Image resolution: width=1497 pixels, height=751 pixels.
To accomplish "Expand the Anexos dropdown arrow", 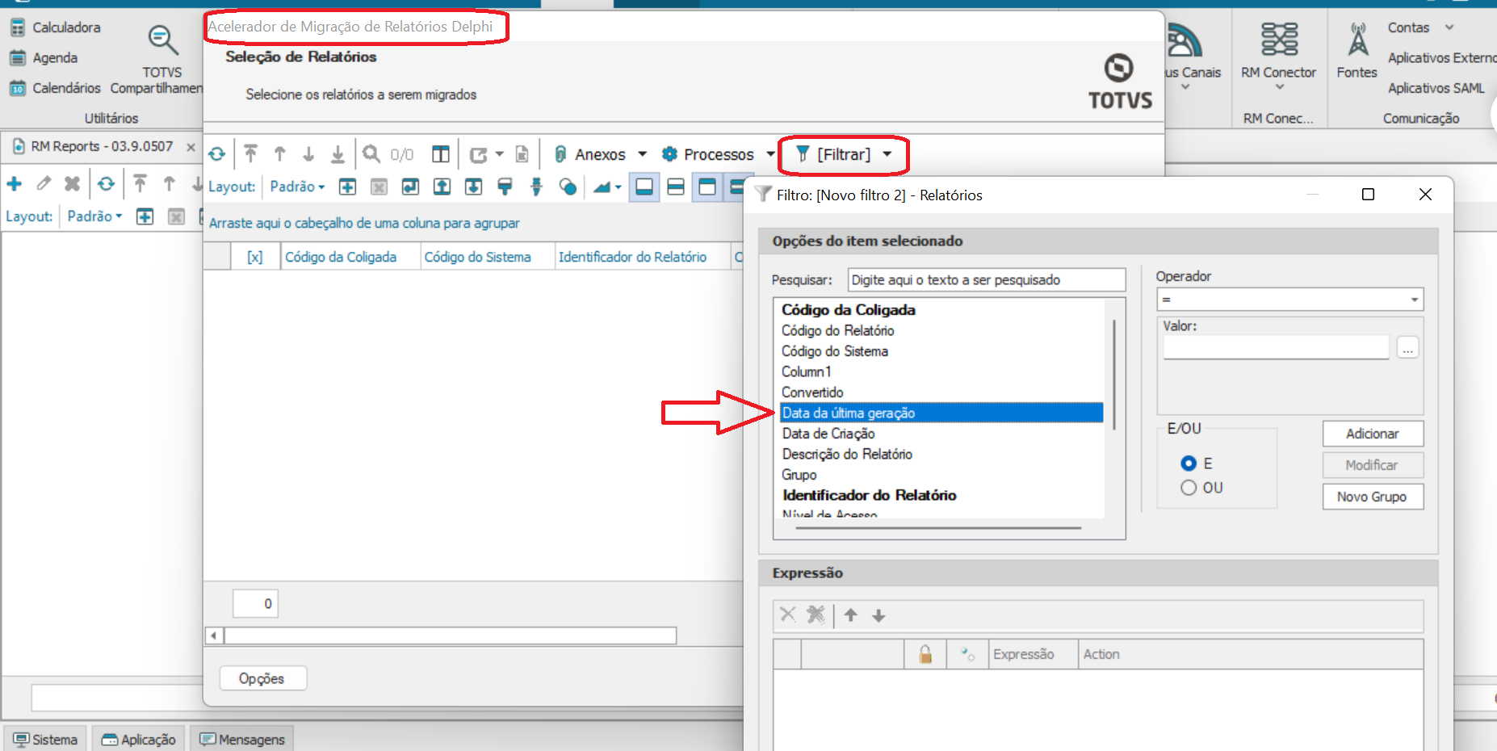I will click(643, 154).
